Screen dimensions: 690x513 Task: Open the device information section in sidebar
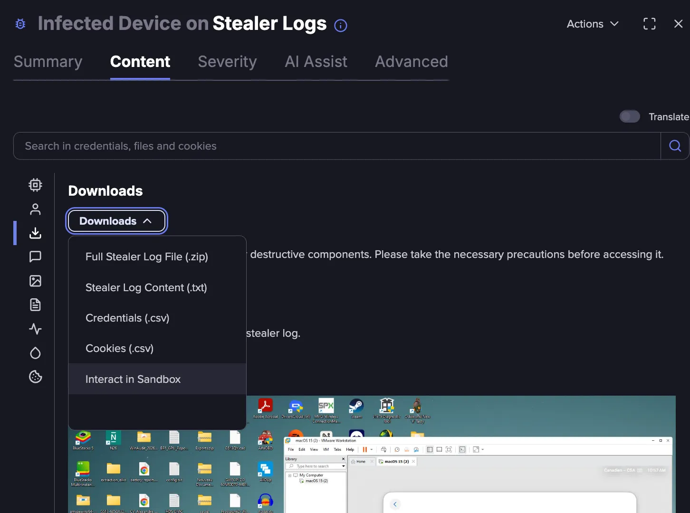click(x=35, y=185)
